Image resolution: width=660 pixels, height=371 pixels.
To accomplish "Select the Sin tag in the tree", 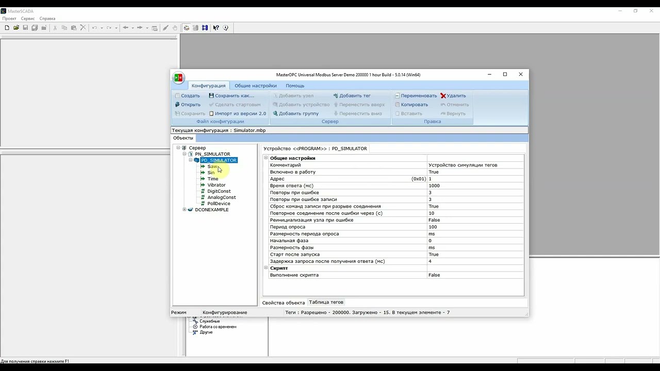I will click(x=211, y=173).
